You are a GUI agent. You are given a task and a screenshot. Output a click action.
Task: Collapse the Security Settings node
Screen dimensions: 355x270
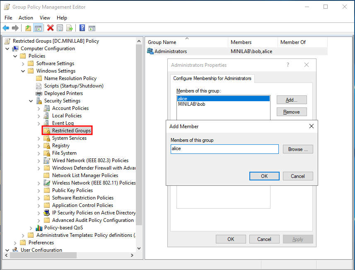coord(31,101)
